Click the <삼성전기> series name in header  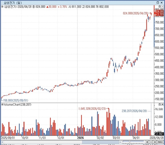point(10,7)
